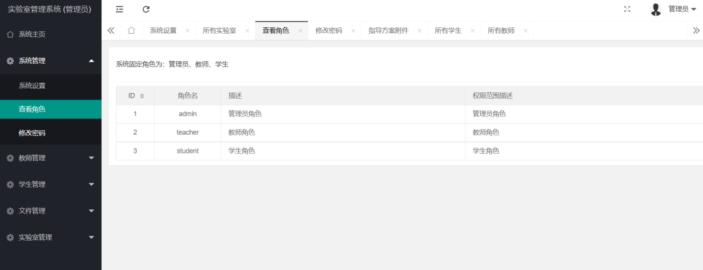
Task: Open 系统设置 in the sidebar submenu
Action: click(51, 85)
